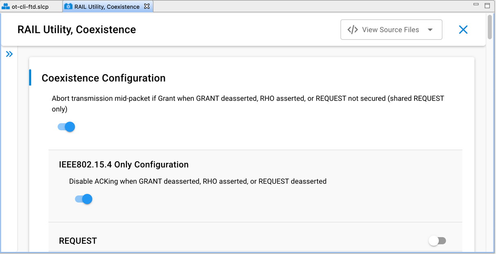Click the View Source Files button label
Viewport: 496px width, 254px height.
coord(390,30)
